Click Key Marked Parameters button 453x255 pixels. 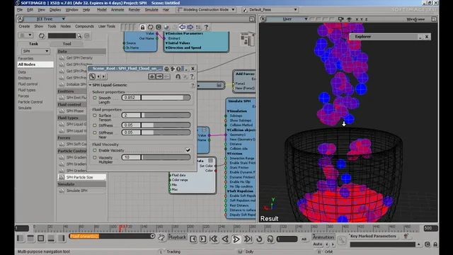(373, 236)
